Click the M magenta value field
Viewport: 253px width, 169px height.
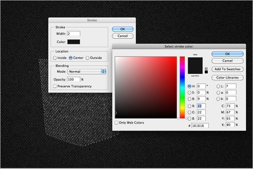click(230, 112)
